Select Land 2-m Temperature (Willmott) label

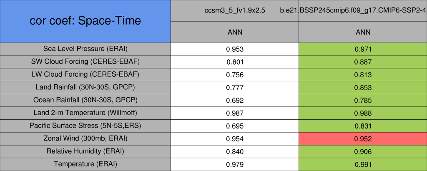pyautogui.click(x=85, y=113)
